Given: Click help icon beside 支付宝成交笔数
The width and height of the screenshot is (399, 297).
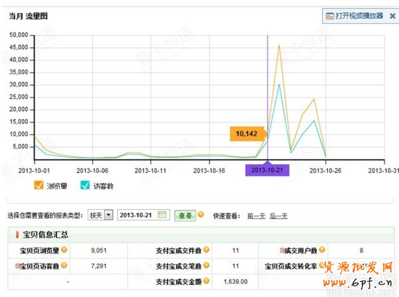Looking at the screenshot, I should tap(207, 266).
